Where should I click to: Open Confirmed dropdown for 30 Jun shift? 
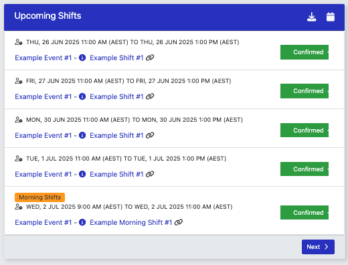304,130
